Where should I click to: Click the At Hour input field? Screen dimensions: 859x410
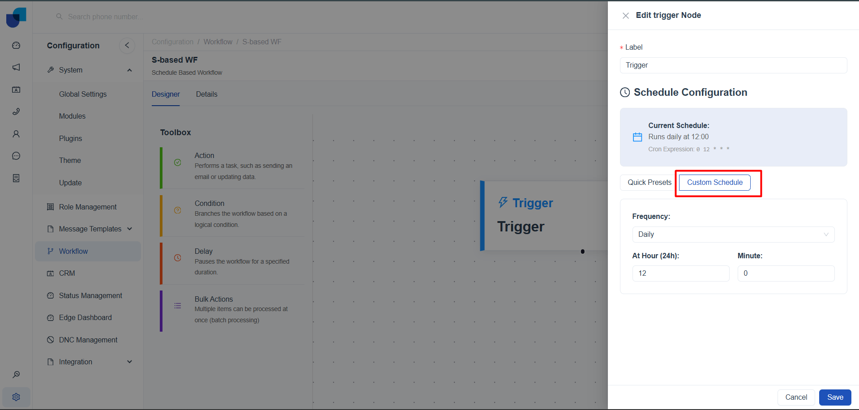coord(680,273)
